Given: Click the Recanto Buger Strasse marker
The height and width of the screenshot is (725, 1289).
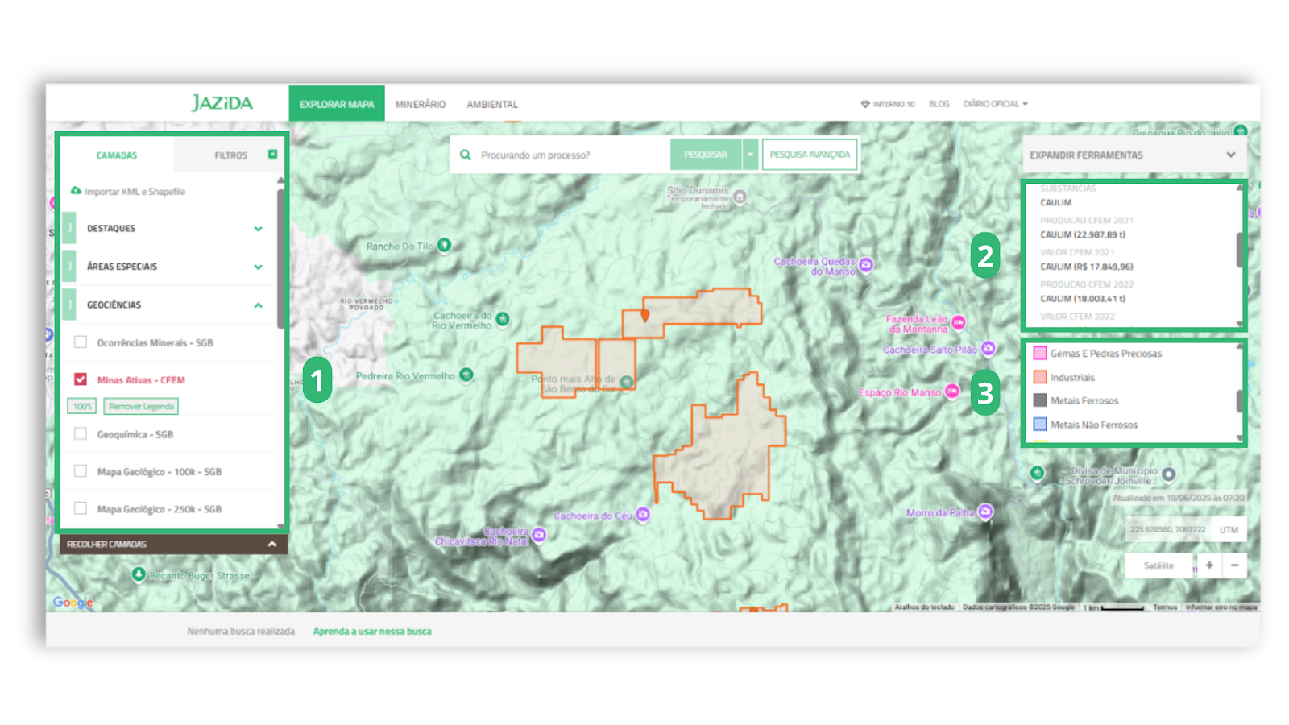Looking at the screenshot, I should (139, 574).
